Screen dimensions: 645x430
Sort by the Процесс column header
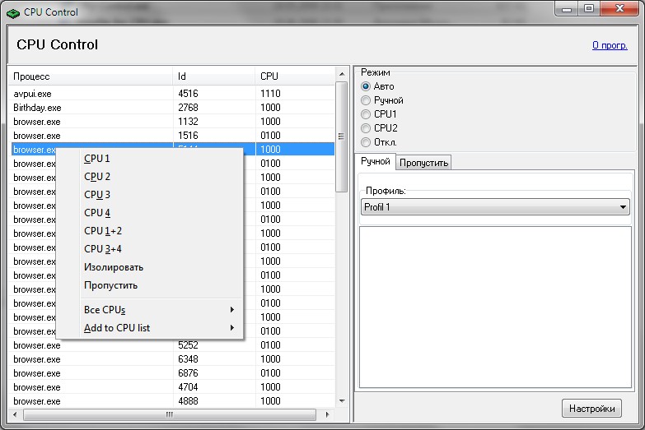click(91, 76)
